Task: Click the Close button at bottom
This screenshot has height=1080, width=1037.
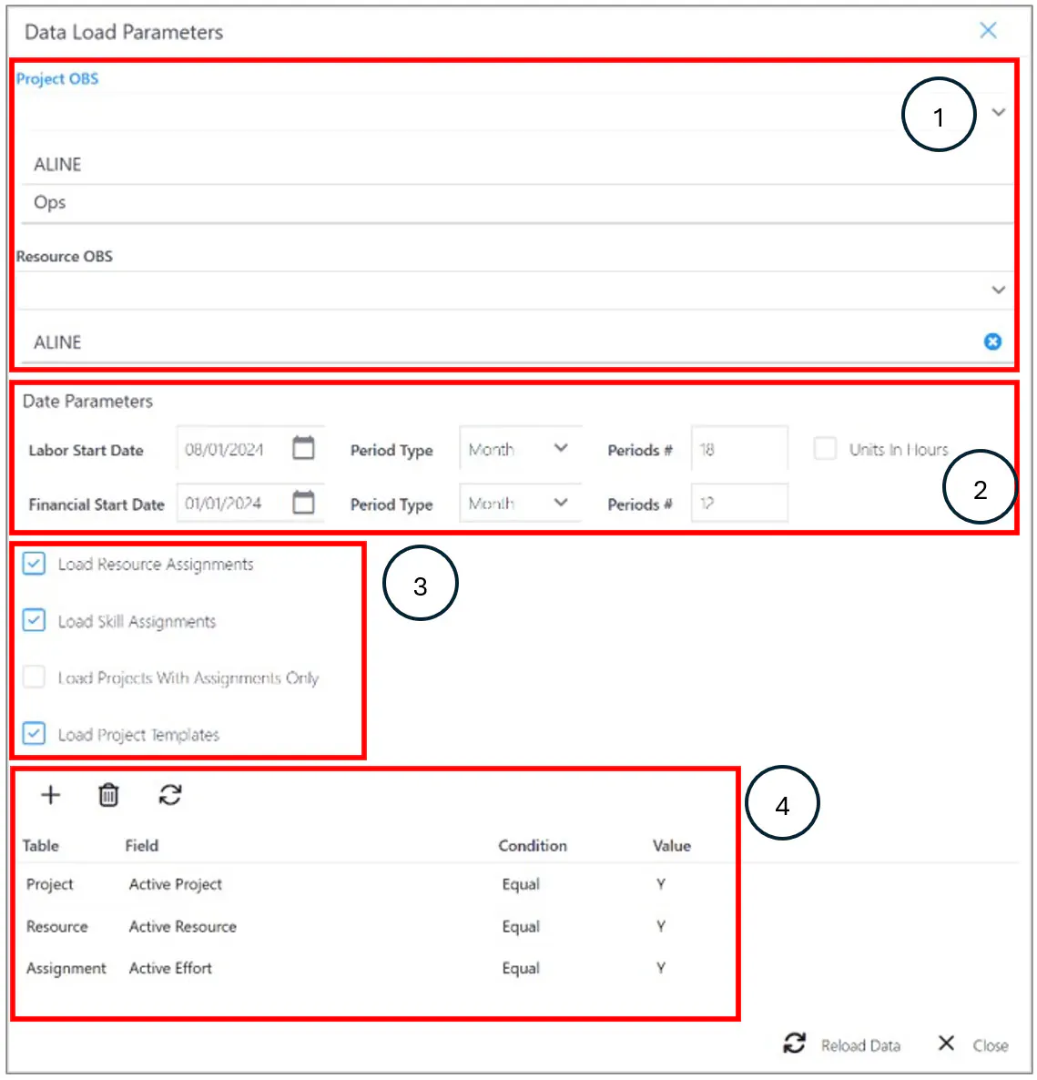Action: (973, 1044)
